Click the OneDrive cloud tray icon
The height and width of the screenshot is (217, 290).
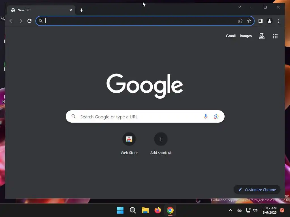240,210
